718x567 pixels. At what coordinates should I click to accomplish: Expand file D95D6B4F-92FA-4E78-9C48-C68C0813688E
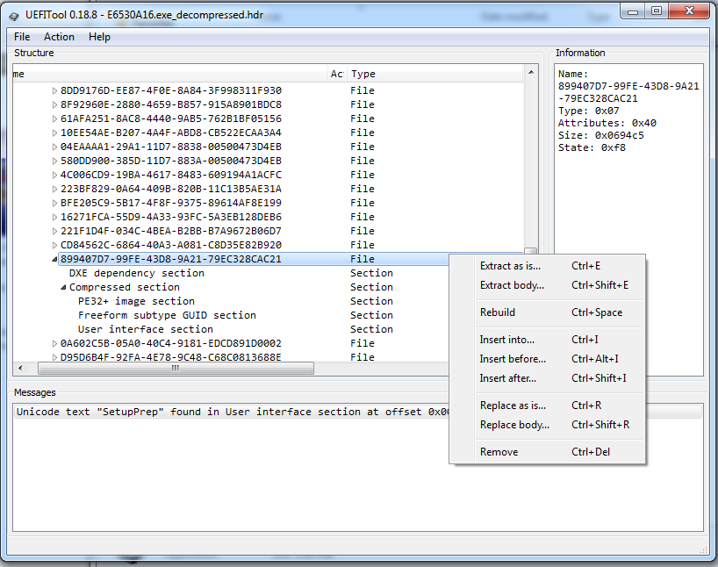pyautogui.click(x=54, y=357)
